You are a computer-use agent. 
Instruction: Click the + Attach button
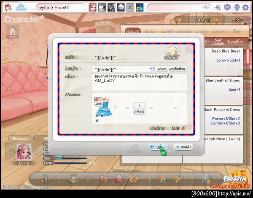139,108
